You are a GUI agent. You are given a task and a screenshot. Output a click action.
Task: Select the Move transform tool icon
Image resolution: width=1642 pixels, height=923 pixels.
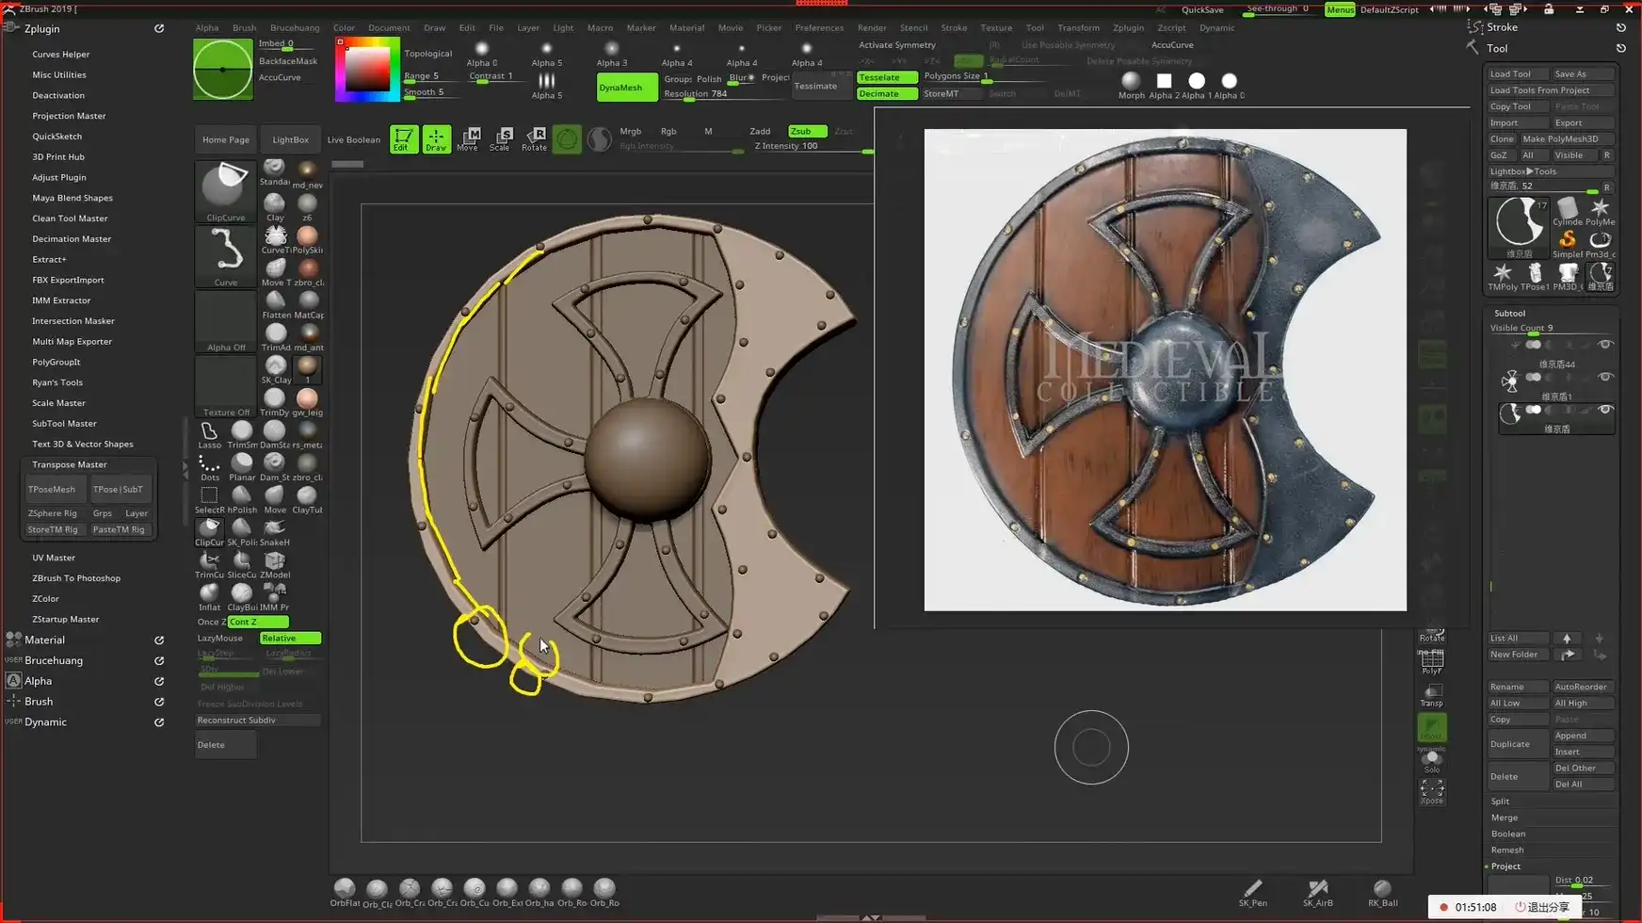point(467,138)
